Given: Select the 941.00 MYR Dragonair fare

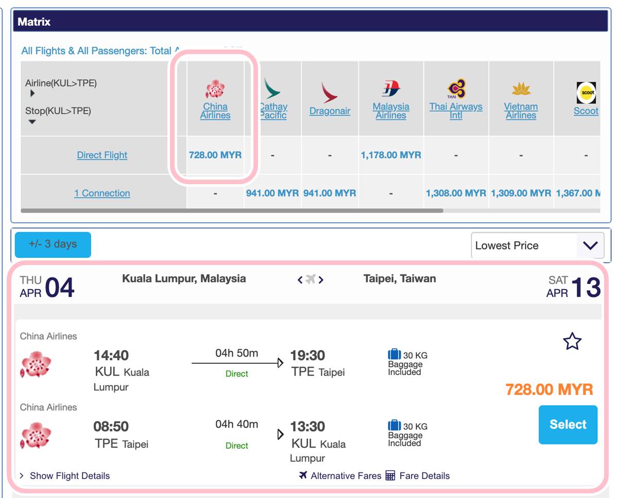Looking at the screenshot, I should [x=330, y=193].
